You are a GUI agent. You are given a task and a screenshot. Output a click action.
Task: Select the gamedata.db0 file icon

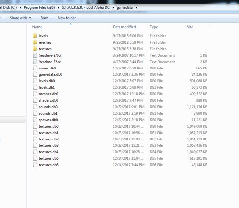coord(35,74)
